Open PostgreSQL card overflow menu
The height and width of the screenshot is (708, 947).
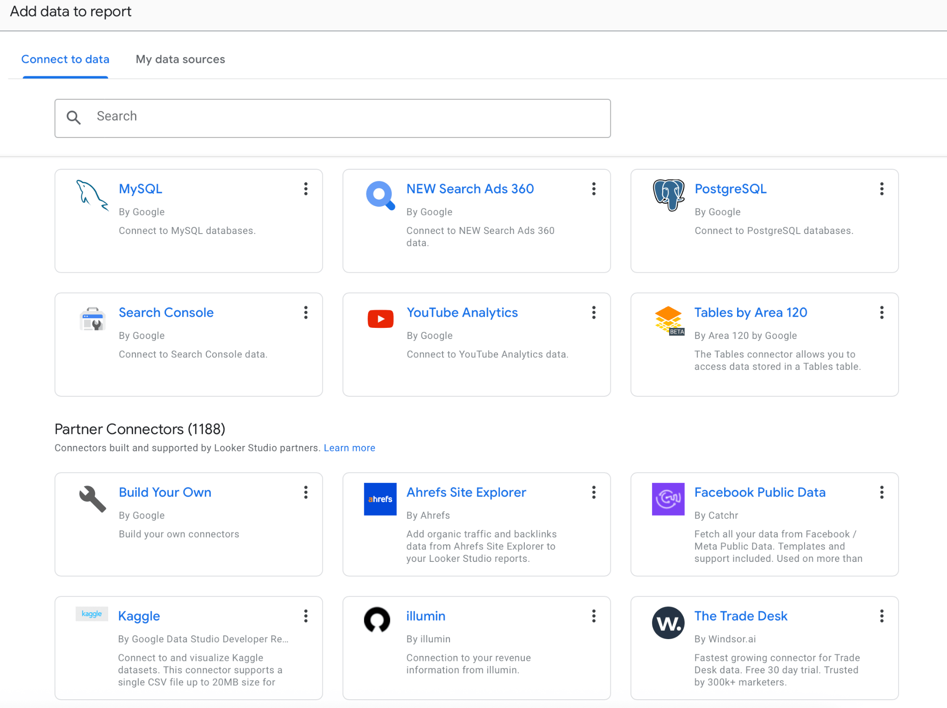tap(882, 189)
